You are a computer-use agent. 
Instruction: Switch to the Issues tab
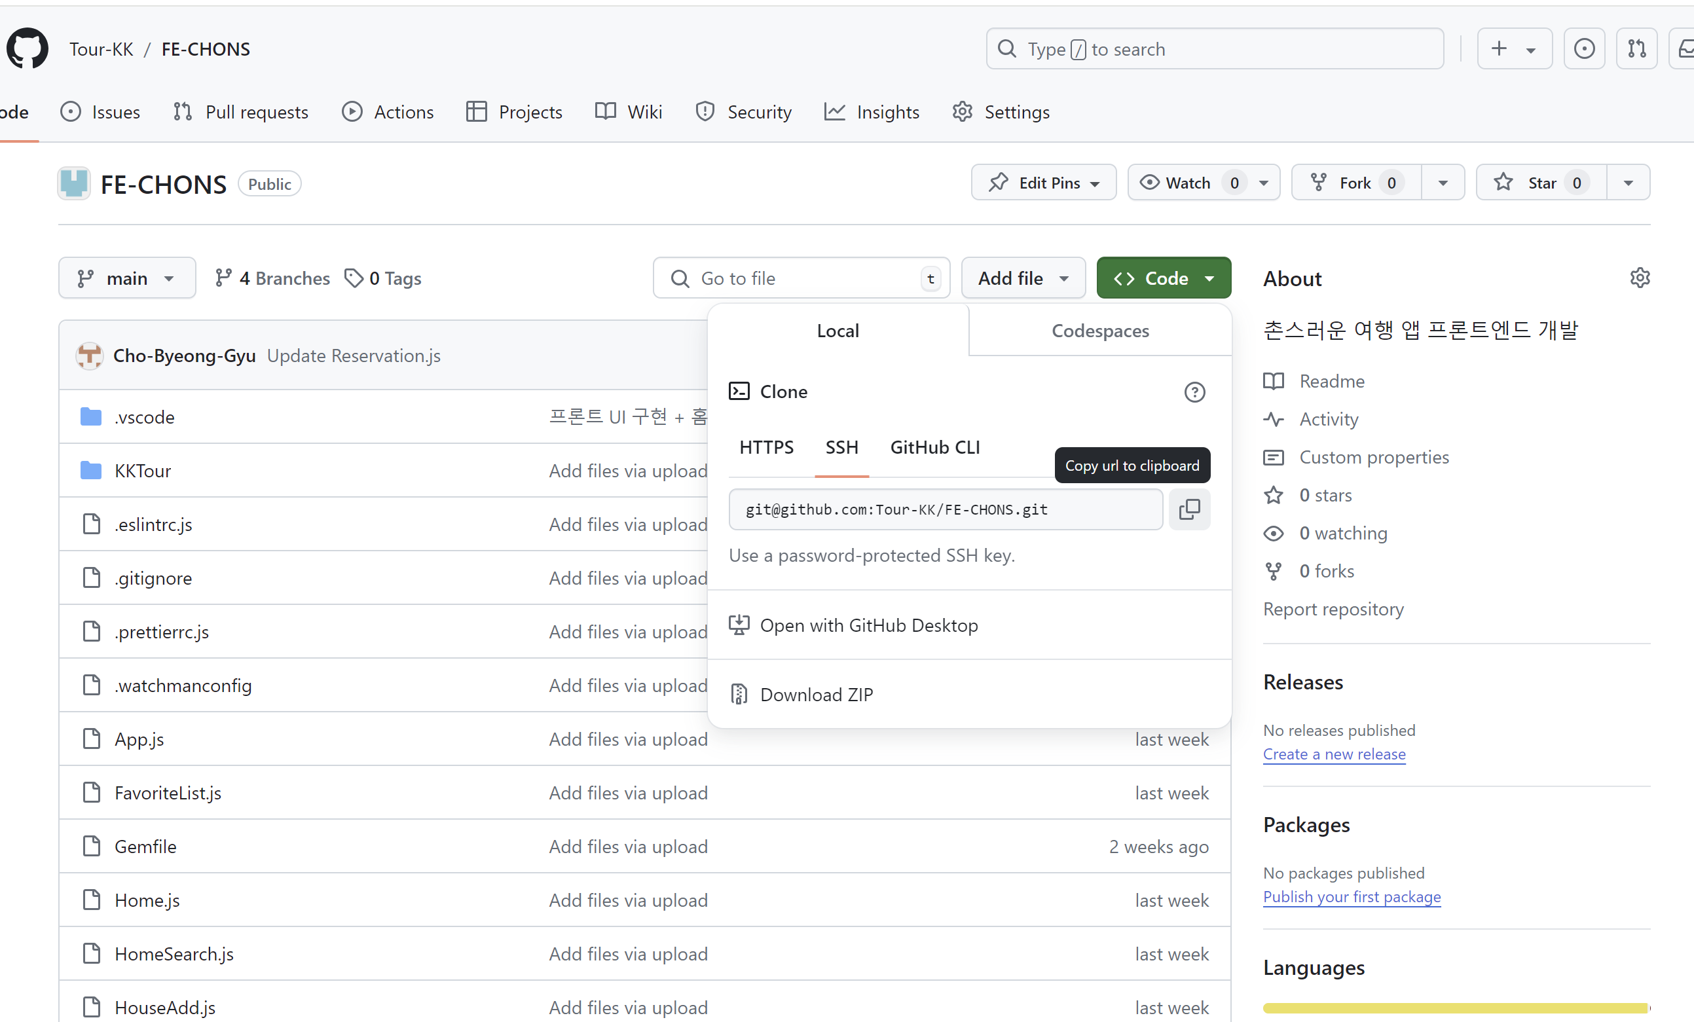click(100, 111)
